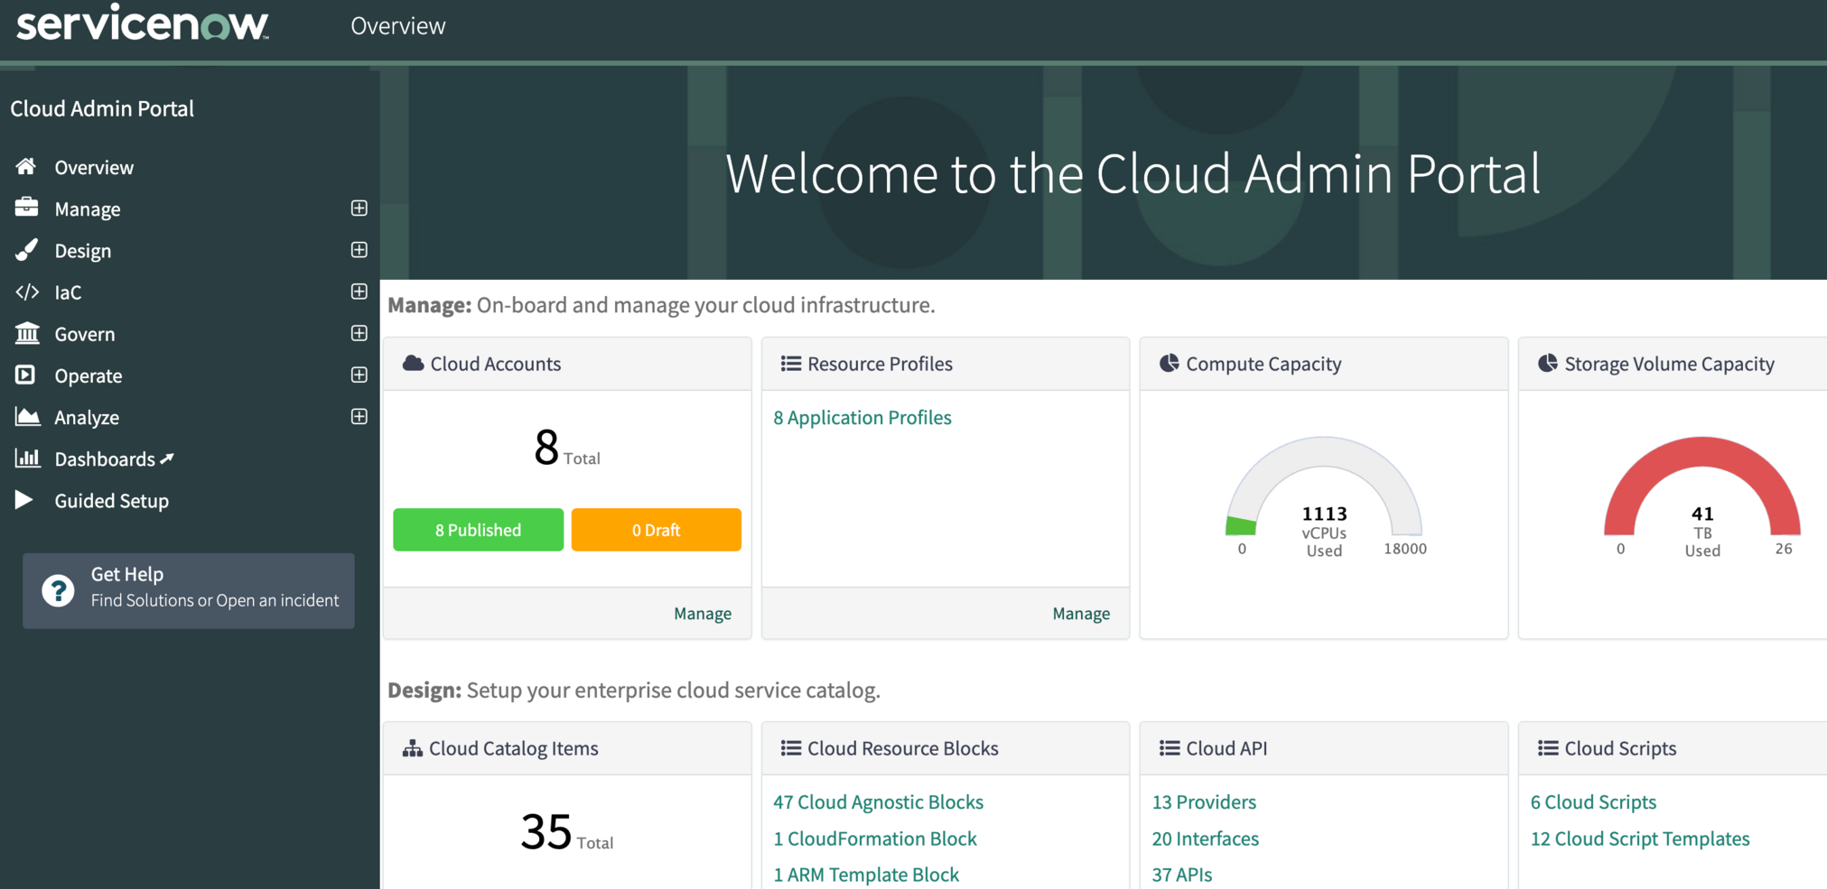
Task: Select Operate in the sidebar navigation
Action: tap(89, 375)
